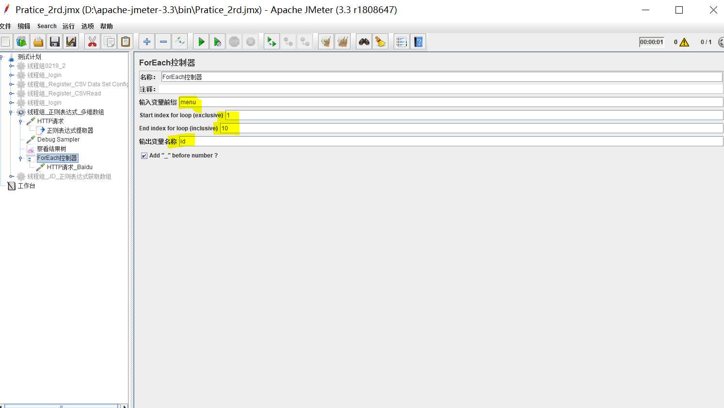Open the 选项 menu
The image size is (724, 408).
(x=87, y=26)
